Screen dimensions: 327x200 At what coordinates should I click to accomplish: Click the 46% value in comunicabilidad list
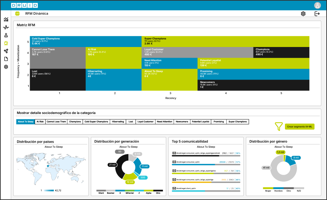[238, 180]
